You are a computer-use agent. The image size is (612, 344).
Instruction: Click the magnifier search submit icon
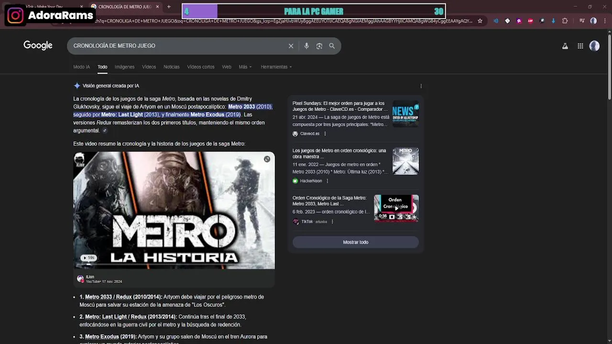coord(332,46)
